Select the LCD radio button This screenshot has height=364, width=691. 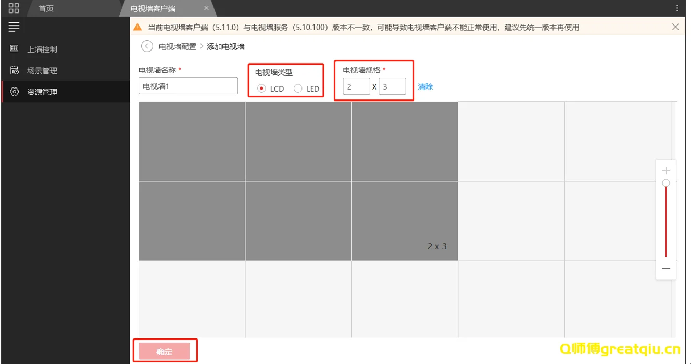click(x=261, y=89)
